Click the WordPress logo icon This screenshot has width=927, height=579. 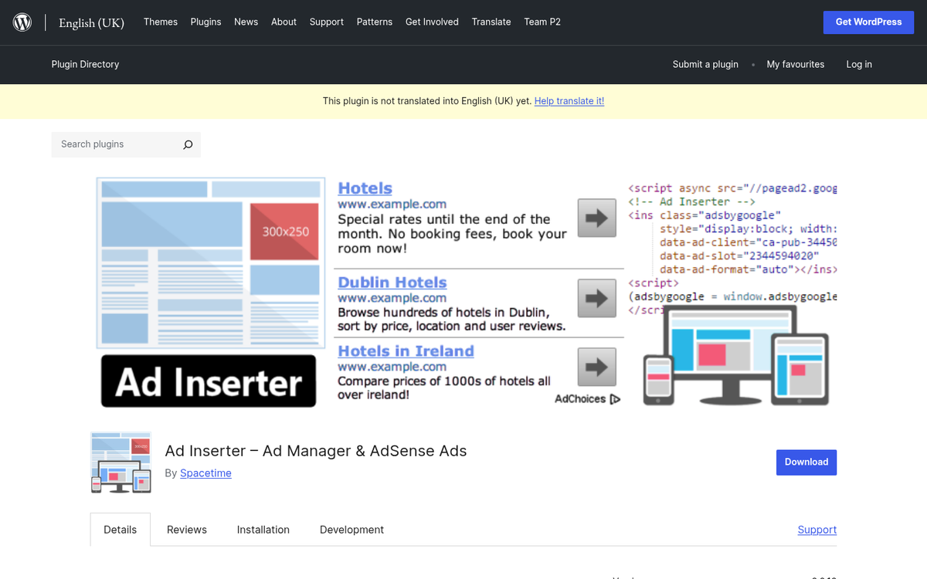point(22,22)
